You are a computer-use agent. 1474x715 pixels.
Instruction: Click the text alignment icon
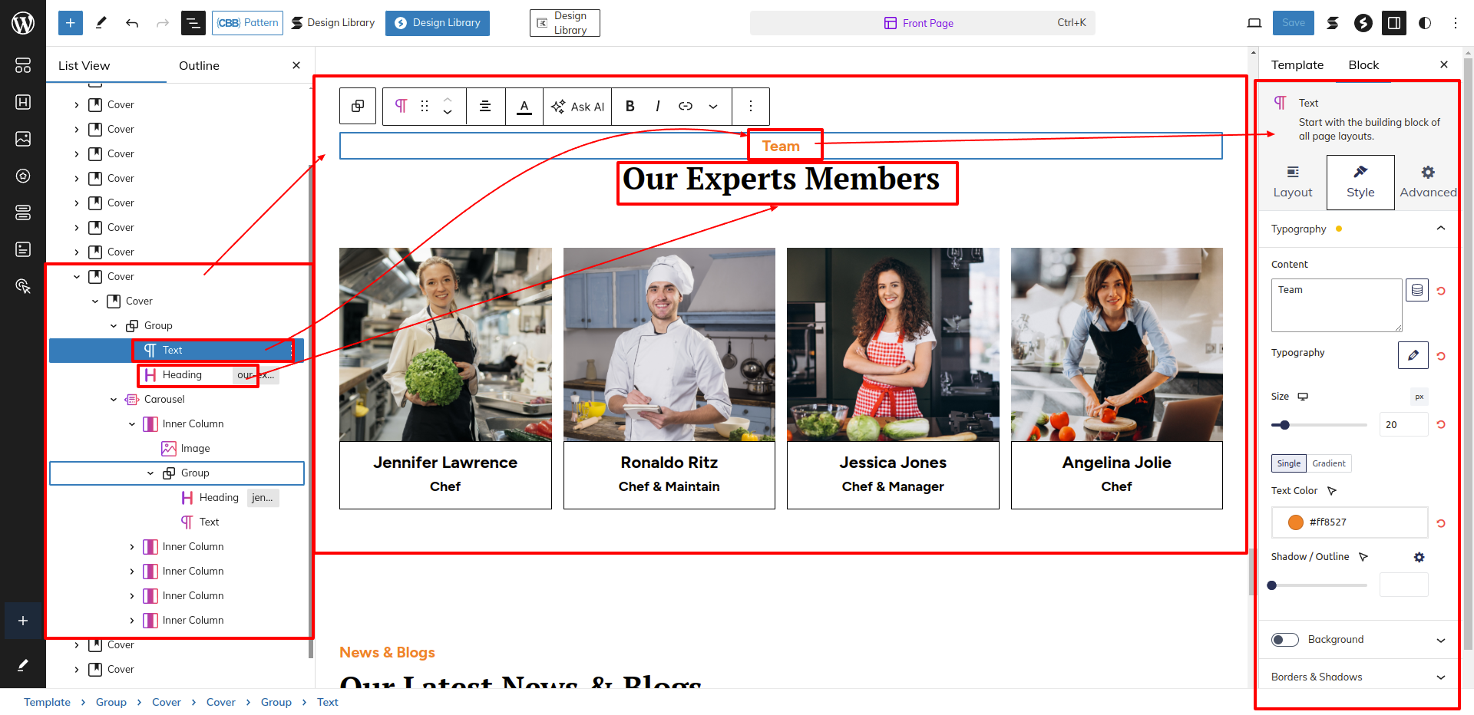click(x=485, y=107)
